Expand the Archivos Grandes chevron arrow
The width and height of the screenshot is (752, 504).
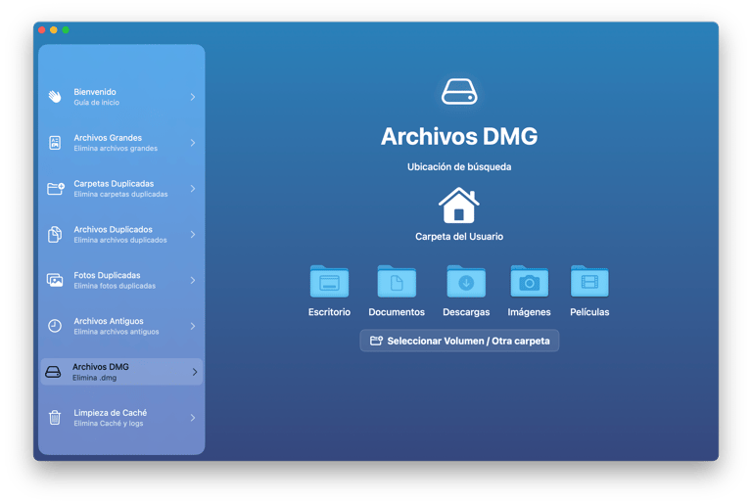(x=193, y=143)
